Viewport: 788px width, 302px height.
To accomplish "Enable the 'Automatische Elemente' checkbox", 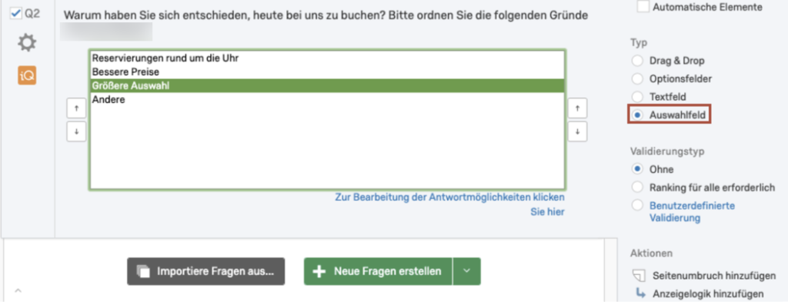I will click(643, 6).
